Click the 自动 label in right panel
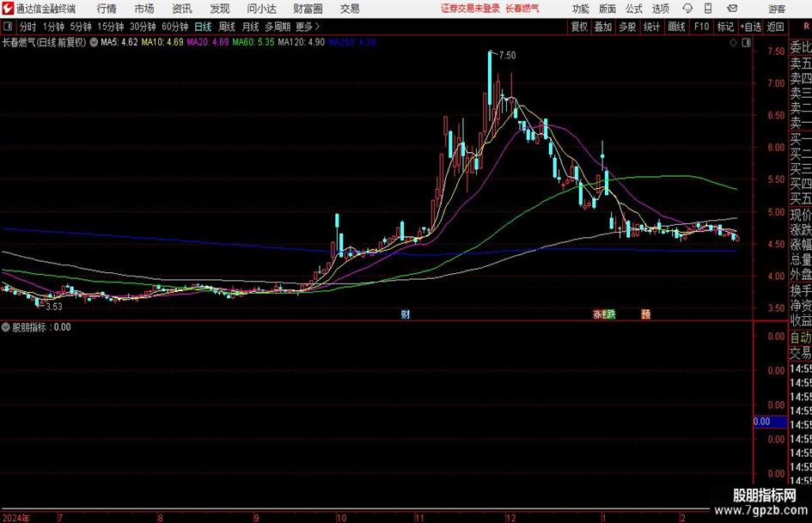The image size is (812, 523). pyautogui.click(x=801, y=338)
